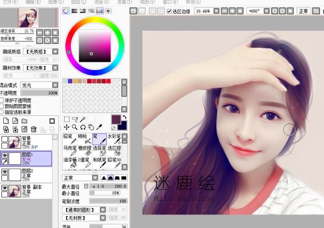Activate the rectangular selection tool
Image resolution: width=324 pixels, height=228 pixels.
(67, 119)
